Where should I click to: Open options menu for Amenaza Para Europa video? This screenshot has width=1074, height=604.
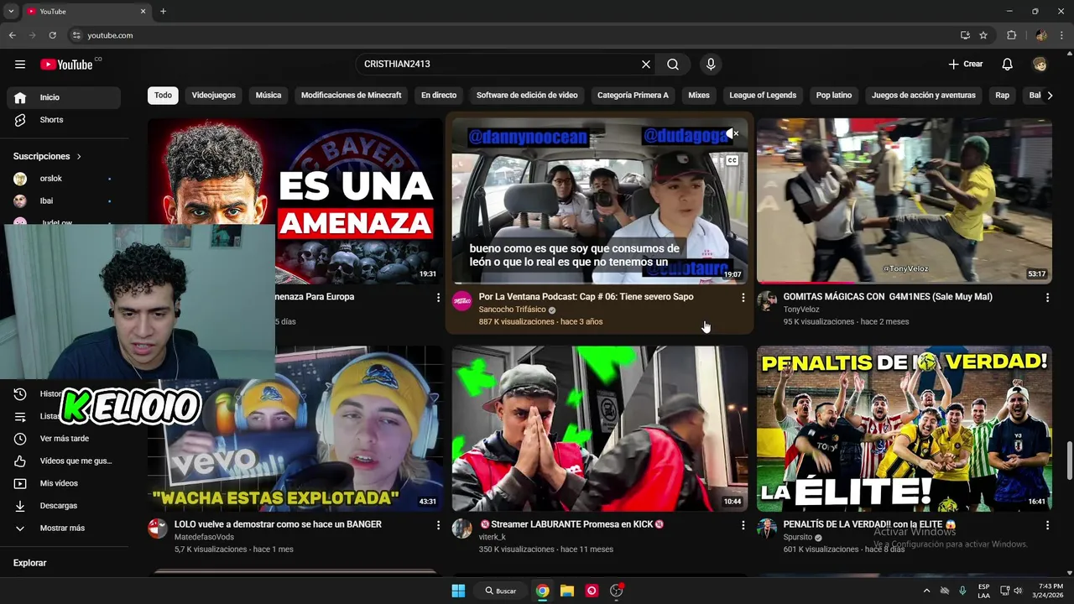tap(438, 298)
